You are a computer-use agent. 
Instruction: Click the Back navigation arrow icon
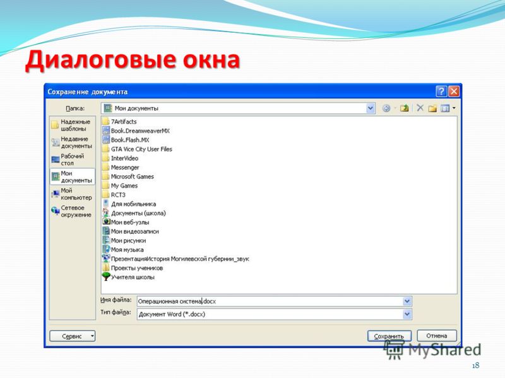(x=386, y=108)
